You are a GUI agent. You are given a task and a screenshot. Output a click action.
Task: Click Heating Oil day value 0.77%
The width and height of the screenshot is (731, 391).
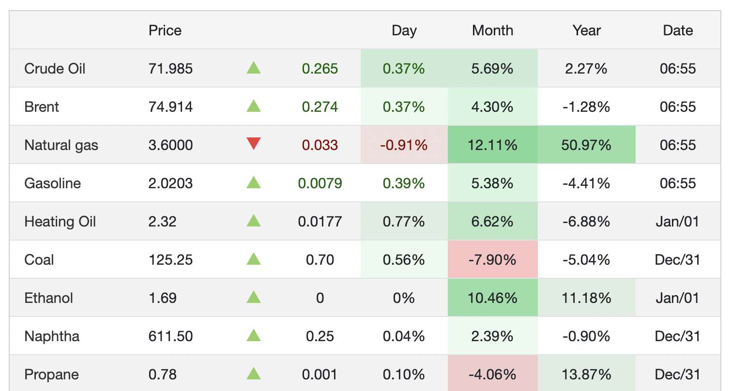click(404, 222)
